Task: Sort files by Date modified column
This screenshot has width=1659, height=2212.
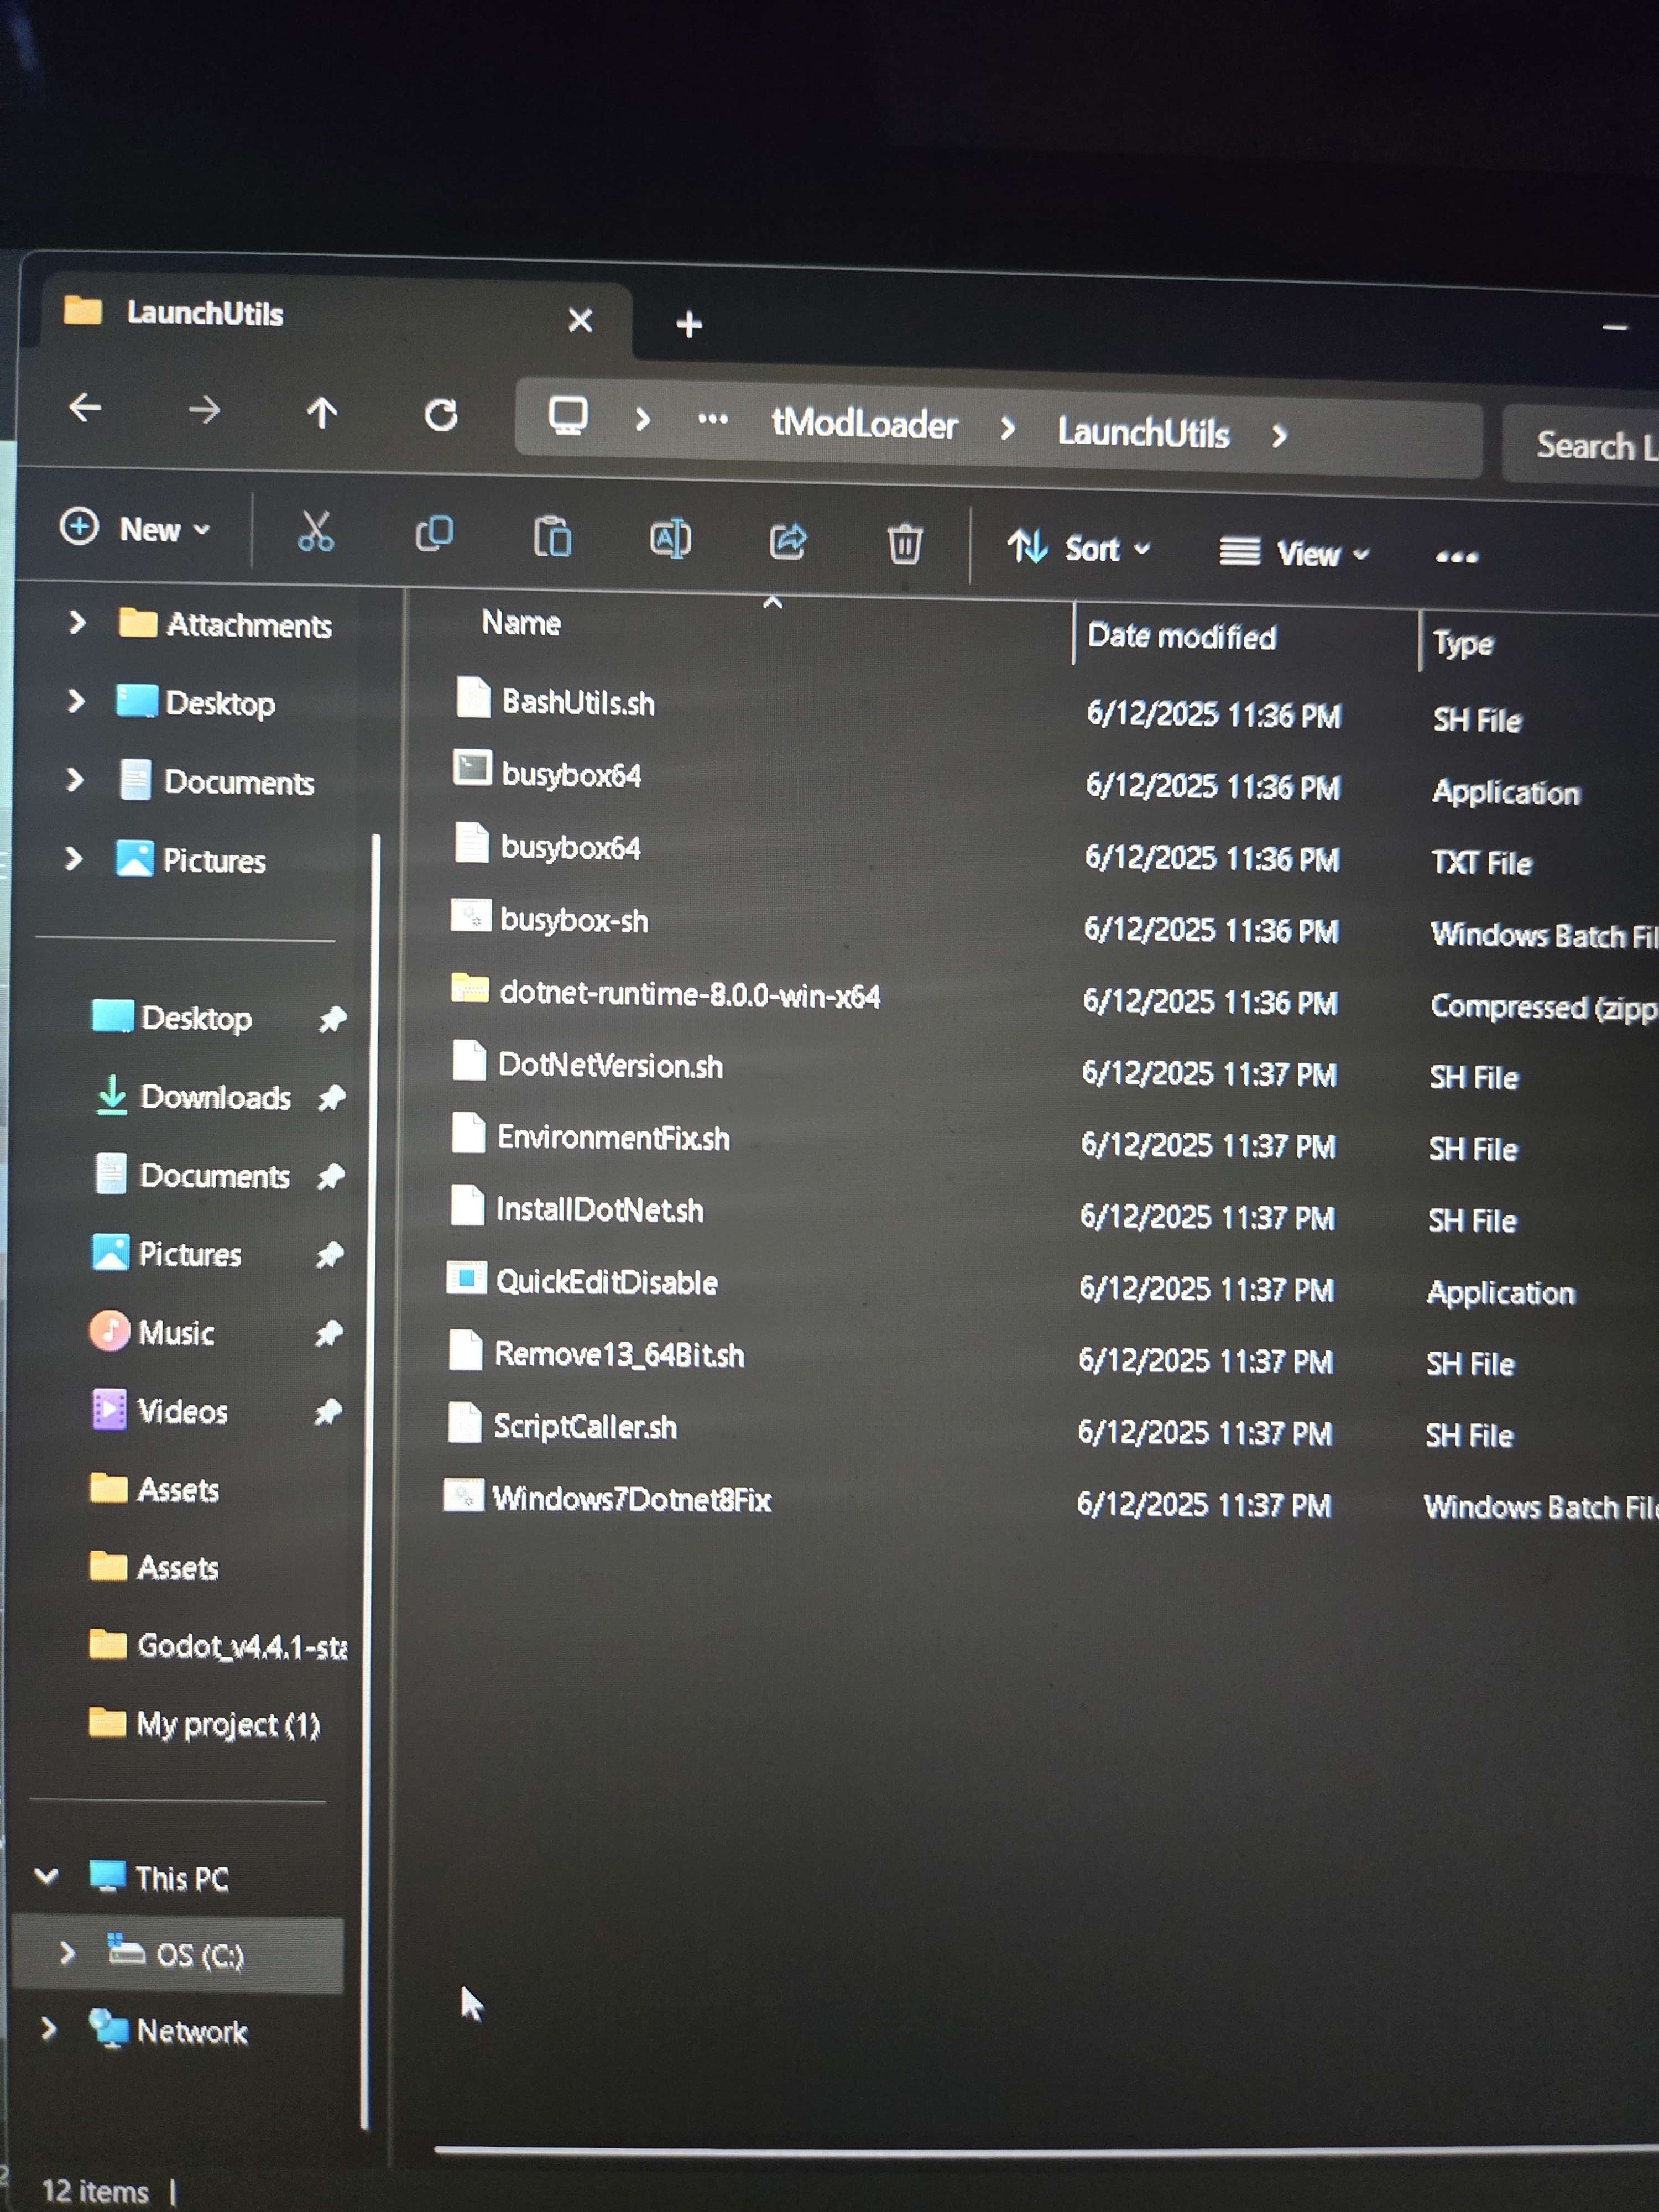Action: coord(1181,637)
